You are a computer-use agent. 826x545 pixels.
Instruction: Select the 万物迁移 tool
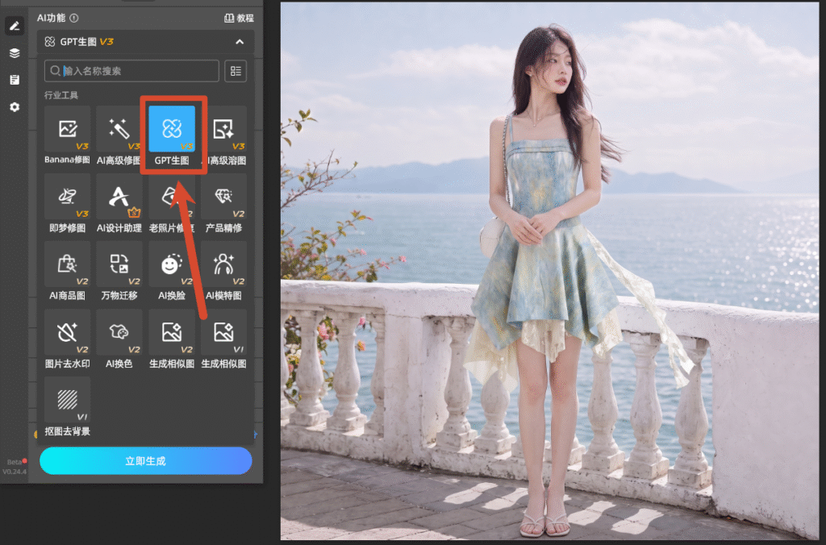[119, 272]
